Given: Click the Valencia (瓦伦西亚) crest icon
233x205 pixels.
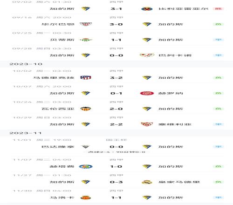Looking at the screenshot, I should tap(86, 109).
